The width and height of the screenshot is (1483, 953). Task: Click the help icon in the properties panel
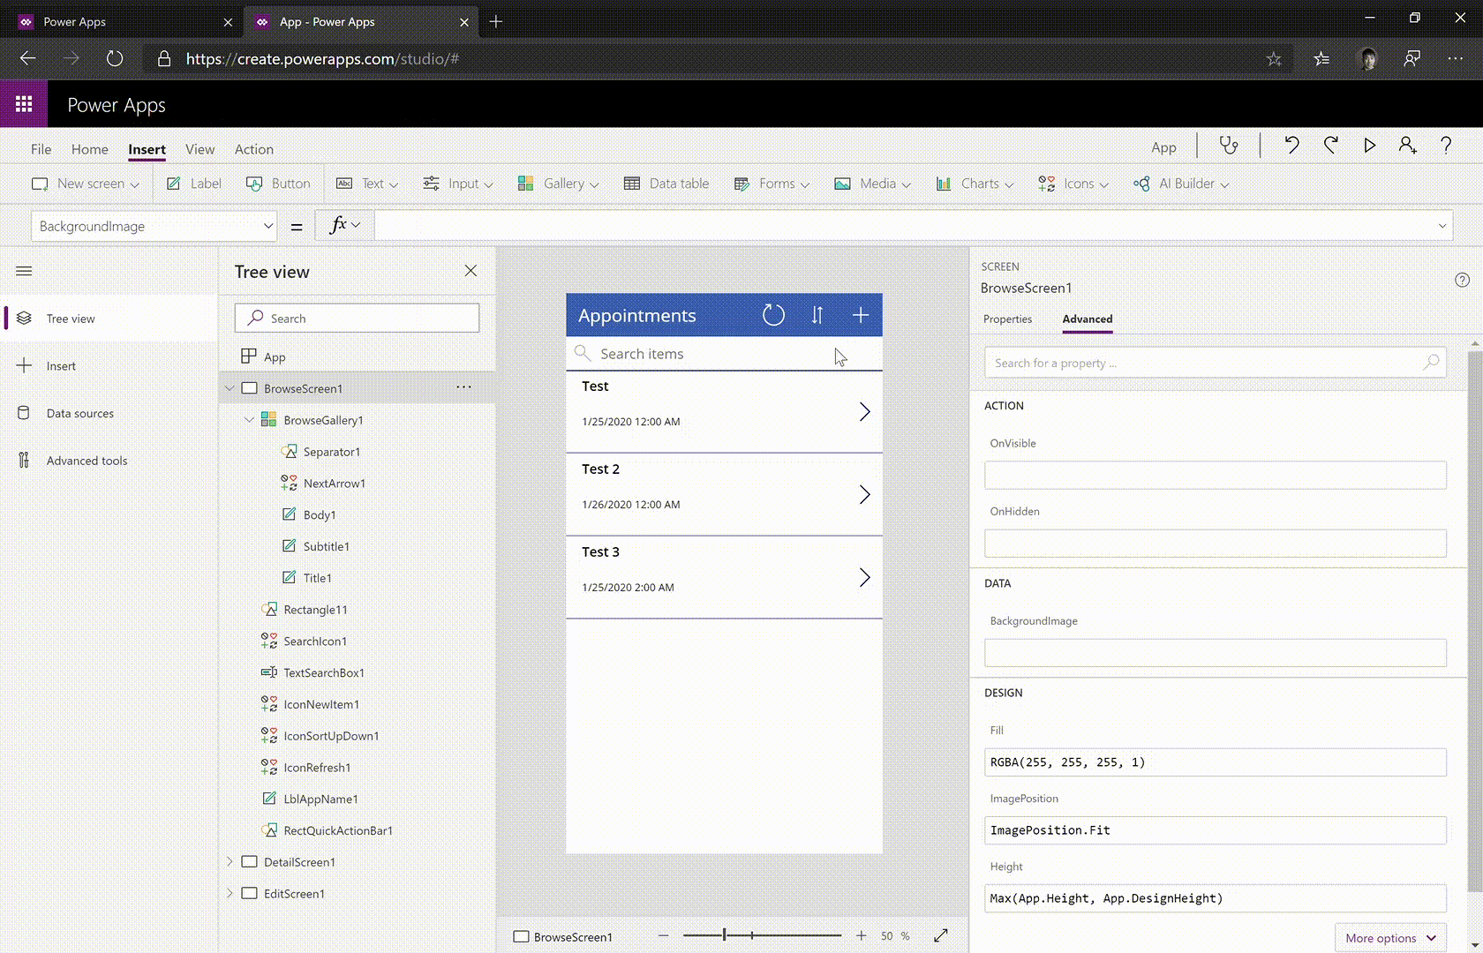point(1462,280)
